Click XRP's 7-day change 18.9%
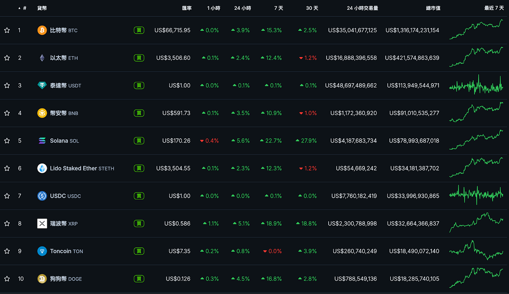509x294 pixels. tap(271, 224)
